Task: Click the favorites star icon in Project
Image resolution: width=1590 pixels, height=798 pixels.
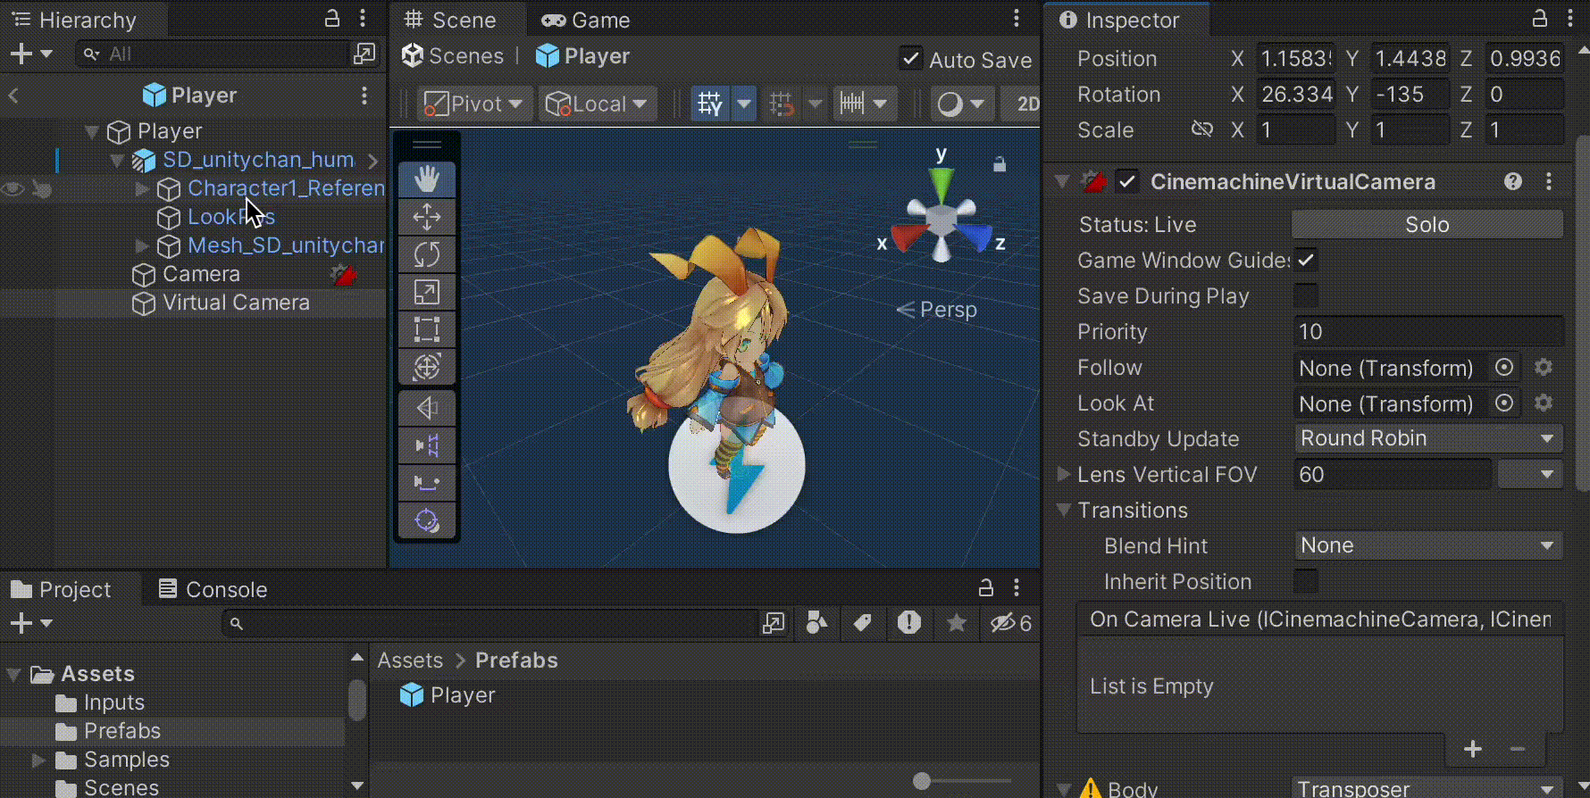Action: 957,622
